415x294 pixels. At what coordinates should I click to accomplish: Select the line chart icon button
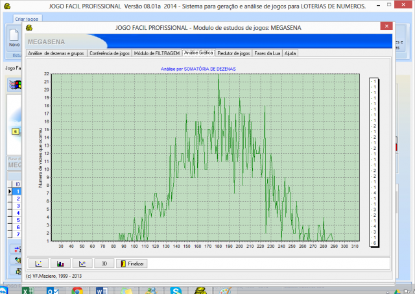82,263
